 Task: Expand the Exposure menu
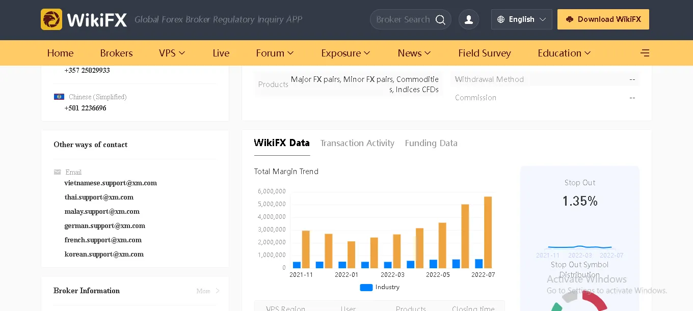(345, 53)
